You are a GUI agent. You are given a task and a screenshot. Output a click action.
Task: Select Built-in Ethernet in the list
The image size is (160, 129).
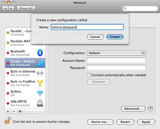tap(25, 73)
